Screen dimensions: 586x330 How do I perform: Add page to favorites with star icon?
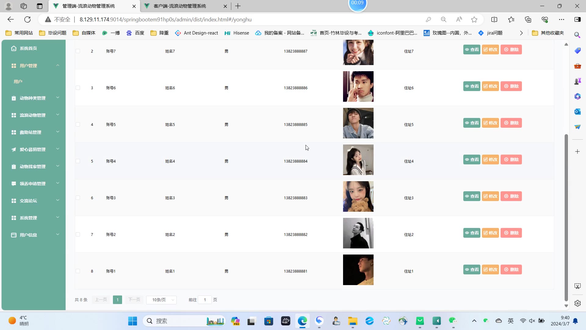coord(474,20)
